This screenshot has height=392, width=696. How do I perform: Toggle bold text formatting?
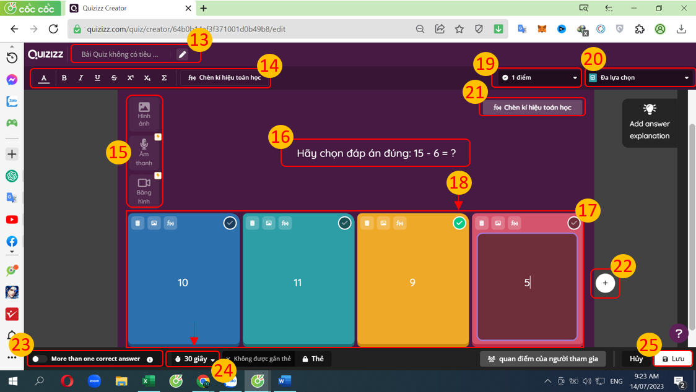pyautogui.click(x=64, y=78)
